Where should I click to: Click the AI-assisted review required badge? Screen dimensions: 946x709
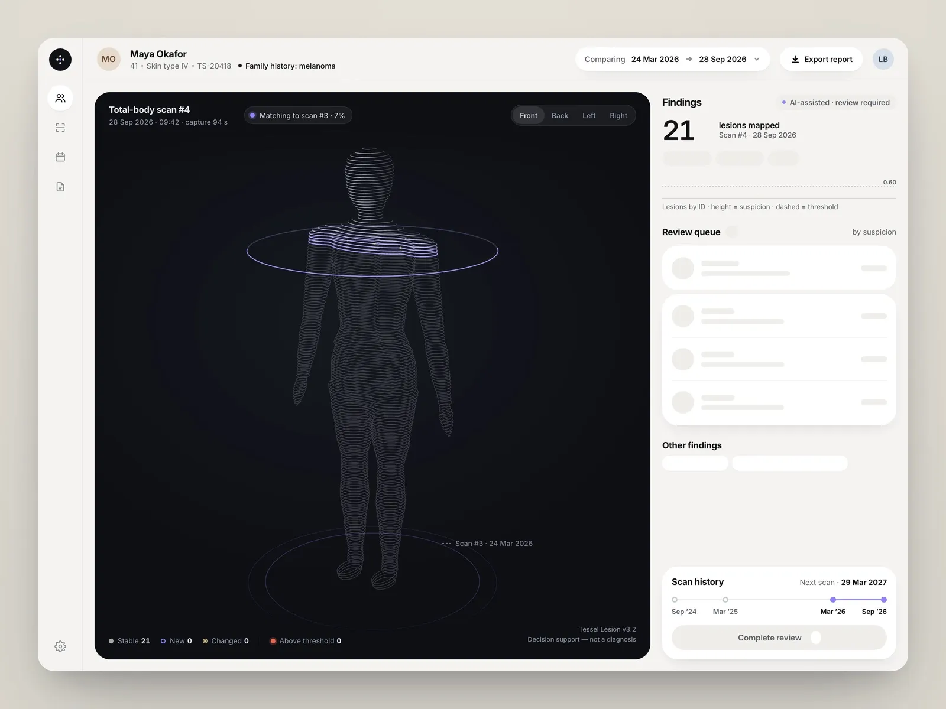tap(835, 102)
